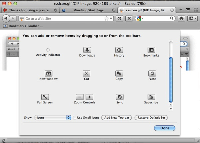Viewport: 200px width, 143px height.
Task: Open the Show Icons dropdown
Action: (53, 118)
